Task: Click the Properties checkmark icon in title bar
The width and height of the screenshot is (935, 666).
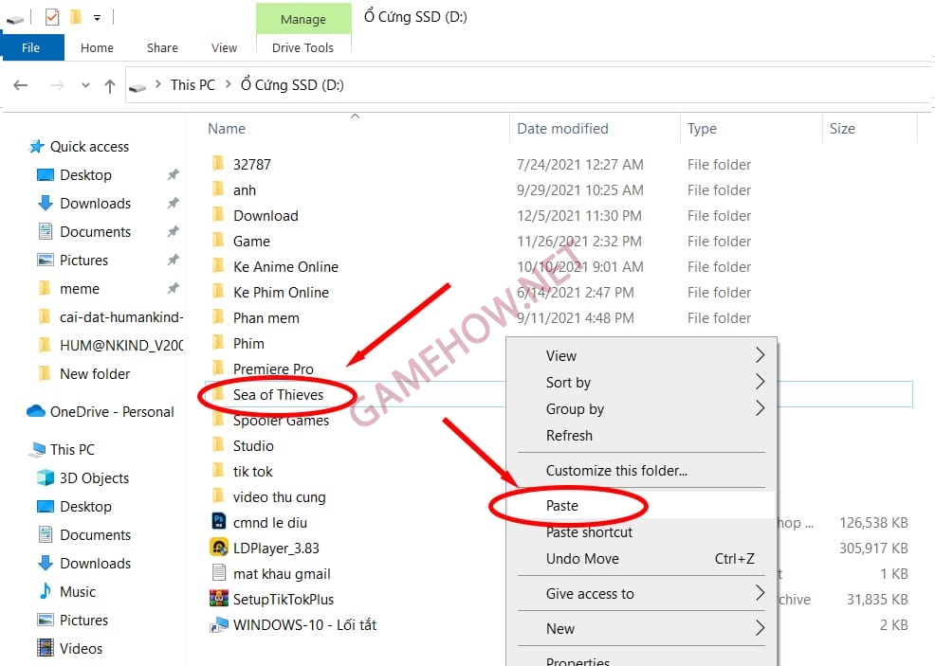Action: 51,17
